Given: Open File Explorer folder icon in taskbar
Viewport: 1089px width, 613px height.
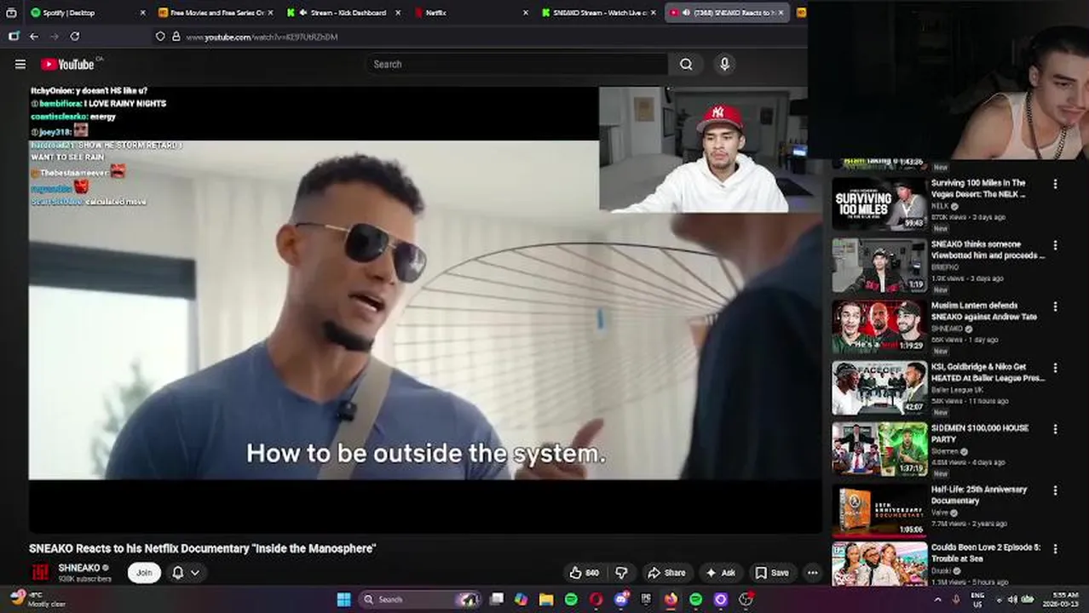Looking at the screenshot, I should [546, 599].
